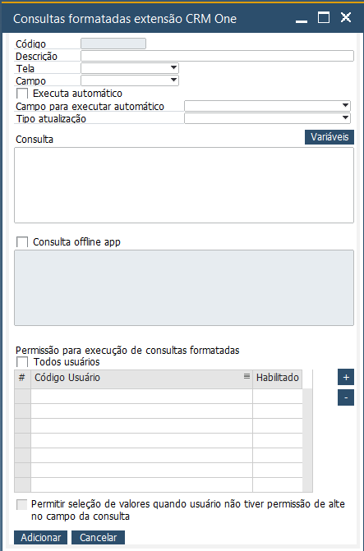This screenshot has width=364, height=551.
Task: Minimize the Consultas formatadas window
Action: pos(302,18)
